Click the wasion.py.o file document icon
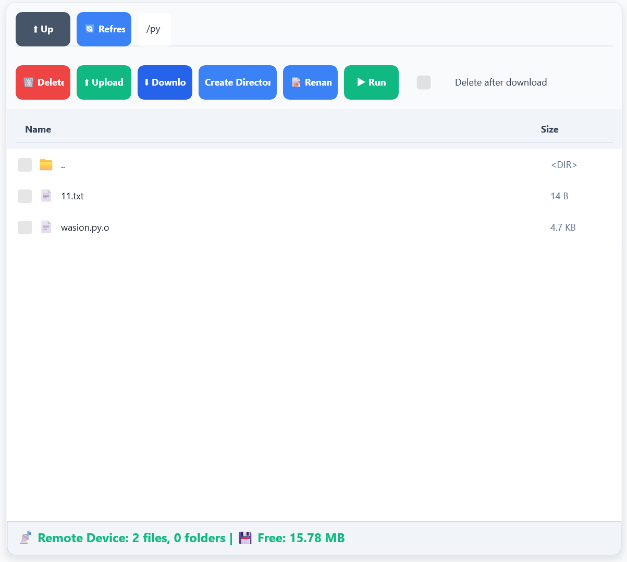Screen dimensions: 627x562 pos(46,227)
